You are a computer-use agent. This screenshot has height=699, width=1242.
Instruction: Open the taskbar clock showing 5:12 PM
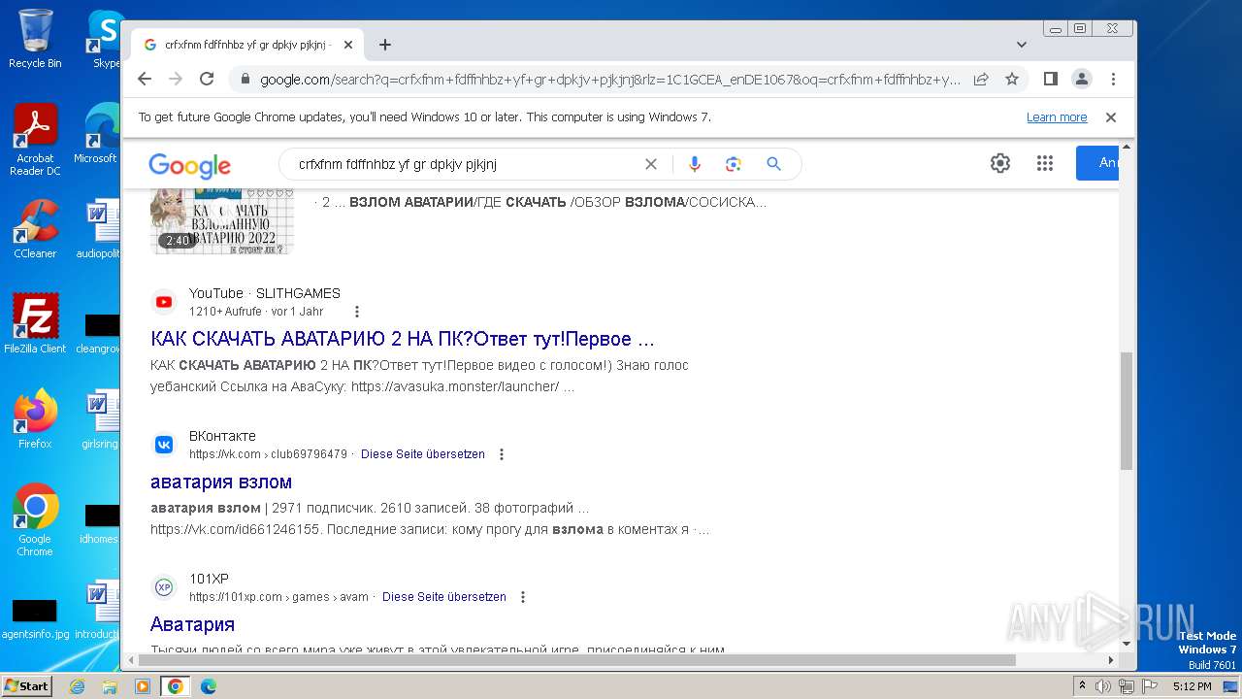coord(1192,686)
